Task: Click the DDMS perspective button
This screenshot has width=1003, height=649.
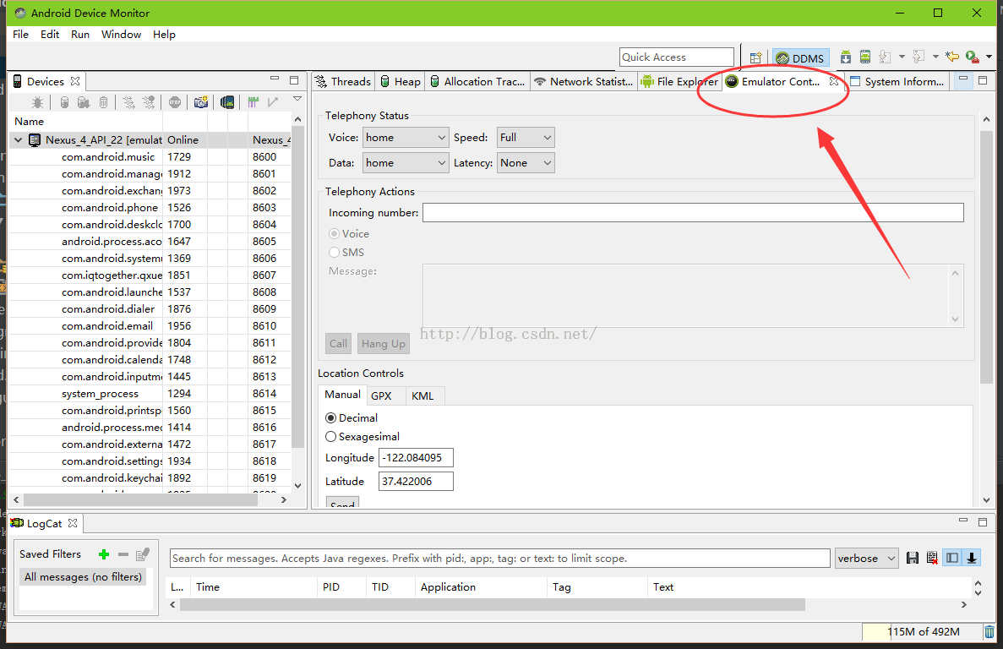Action: [x=801, y=58]
